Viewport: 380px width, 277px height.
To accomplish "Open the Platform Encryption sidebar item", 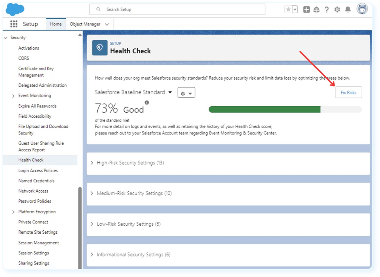I will pyautogui.click(x=37, y=212).
